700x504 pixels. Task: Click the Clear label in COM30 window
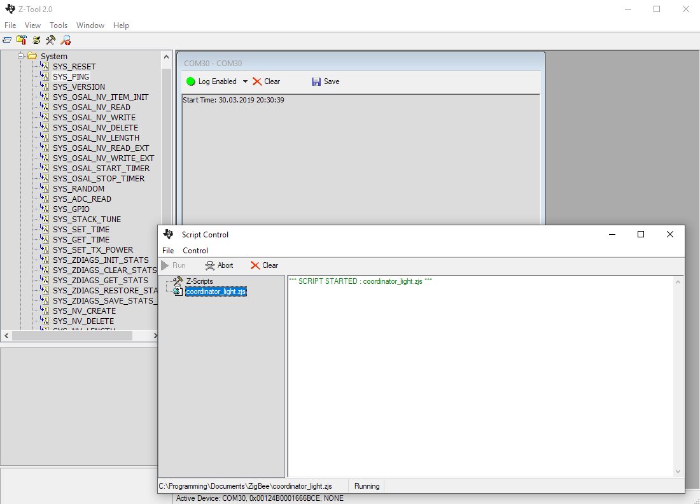(x=272, y=81)
